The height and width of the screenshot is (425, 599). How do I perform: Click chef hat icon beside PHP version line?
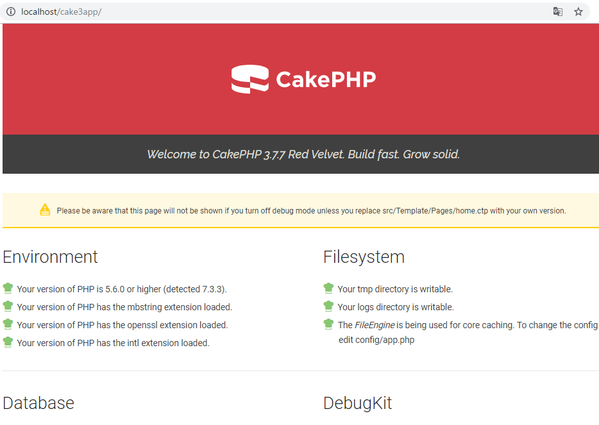tap(8, 288)
